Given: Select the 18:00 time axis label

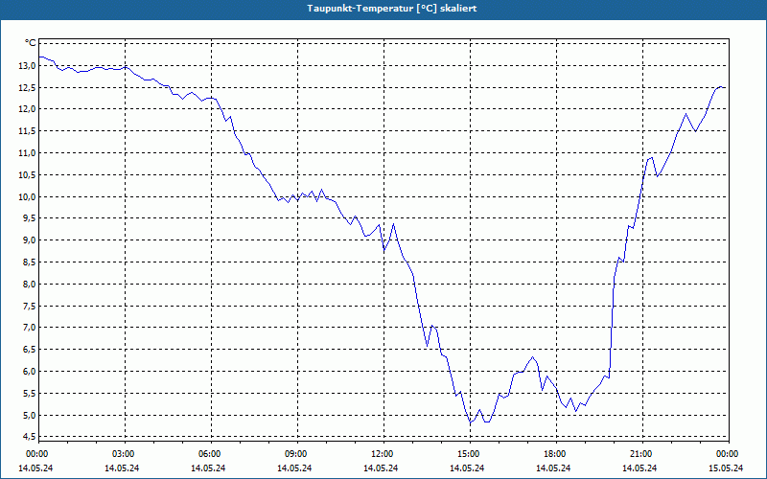Looking at the screenshot, I should (x=555, y=454).
